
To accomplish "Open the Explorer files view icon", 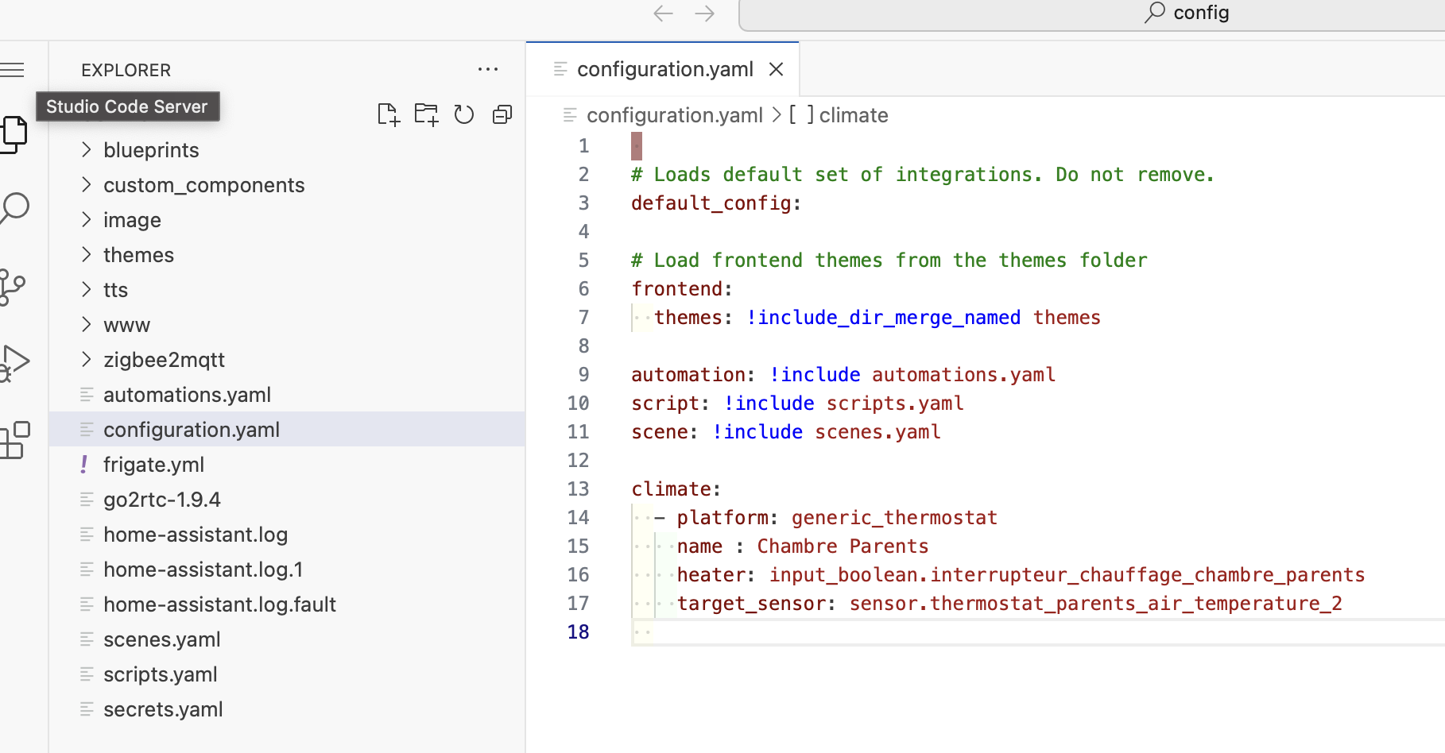I will 14,134.
